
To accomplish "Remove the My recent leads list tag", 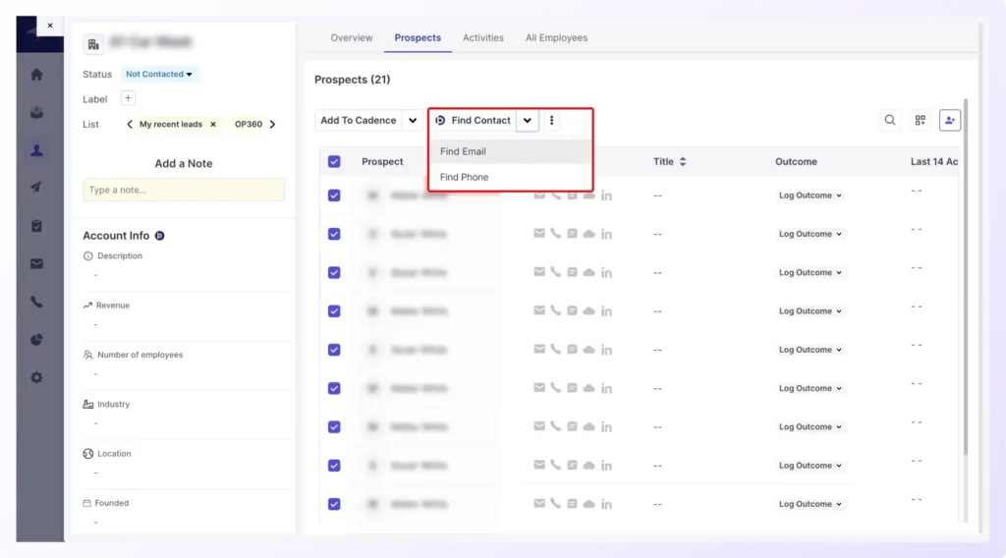I will tap(213, 125).
